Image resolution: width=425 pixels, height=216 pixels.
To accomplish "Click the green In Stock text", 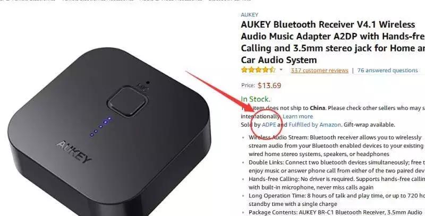I will pos(256,99).
